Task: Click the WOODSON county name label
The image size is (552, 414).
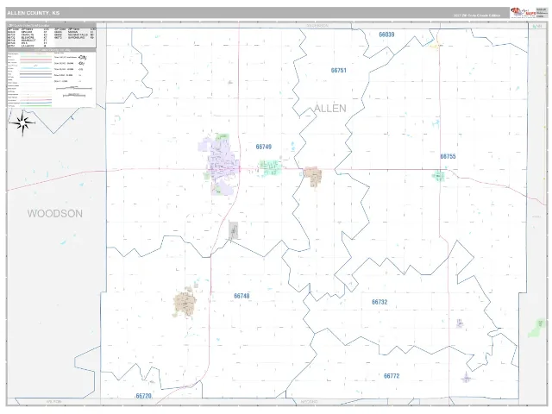Action: tap(55, 213)
